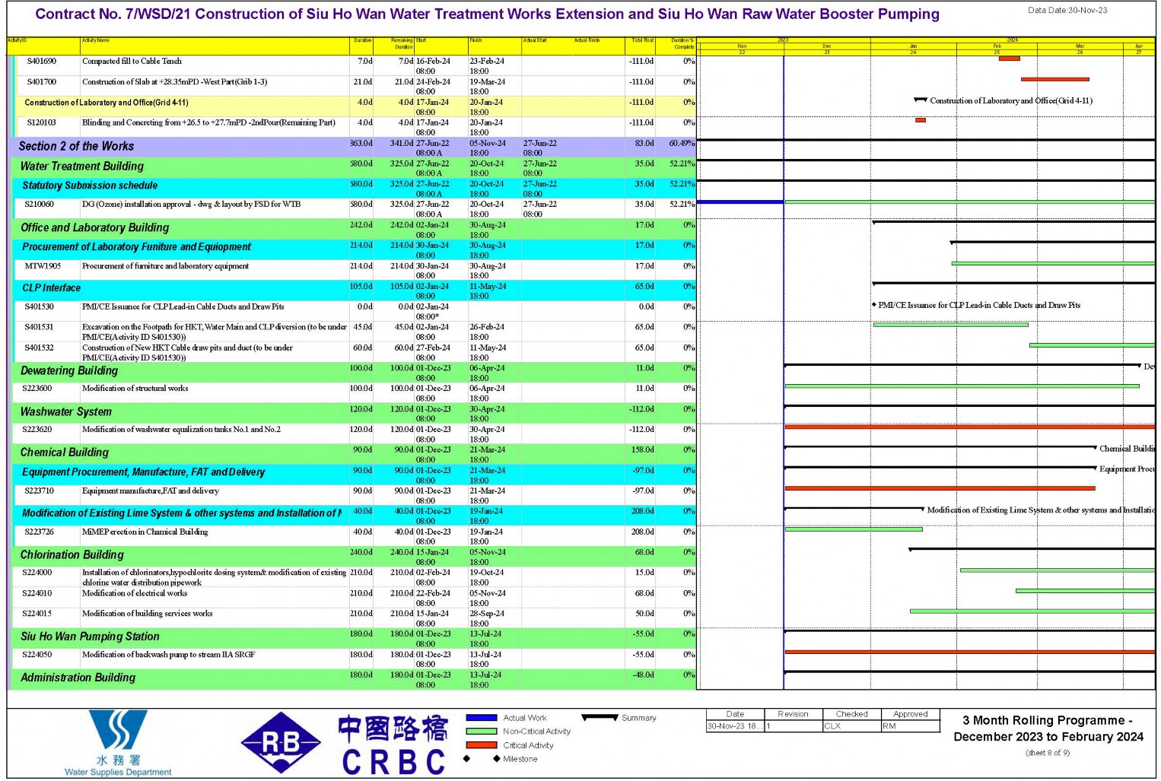
Task: Click the red bar for S401690 Compacted fill
Action: (1009, 59)
